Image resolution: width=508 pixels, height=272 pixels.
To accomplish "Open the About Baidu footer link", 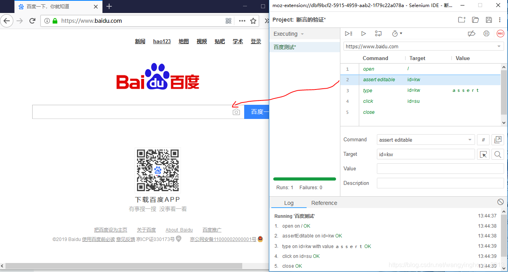I will pyautogui.click(x=179, y=230).
